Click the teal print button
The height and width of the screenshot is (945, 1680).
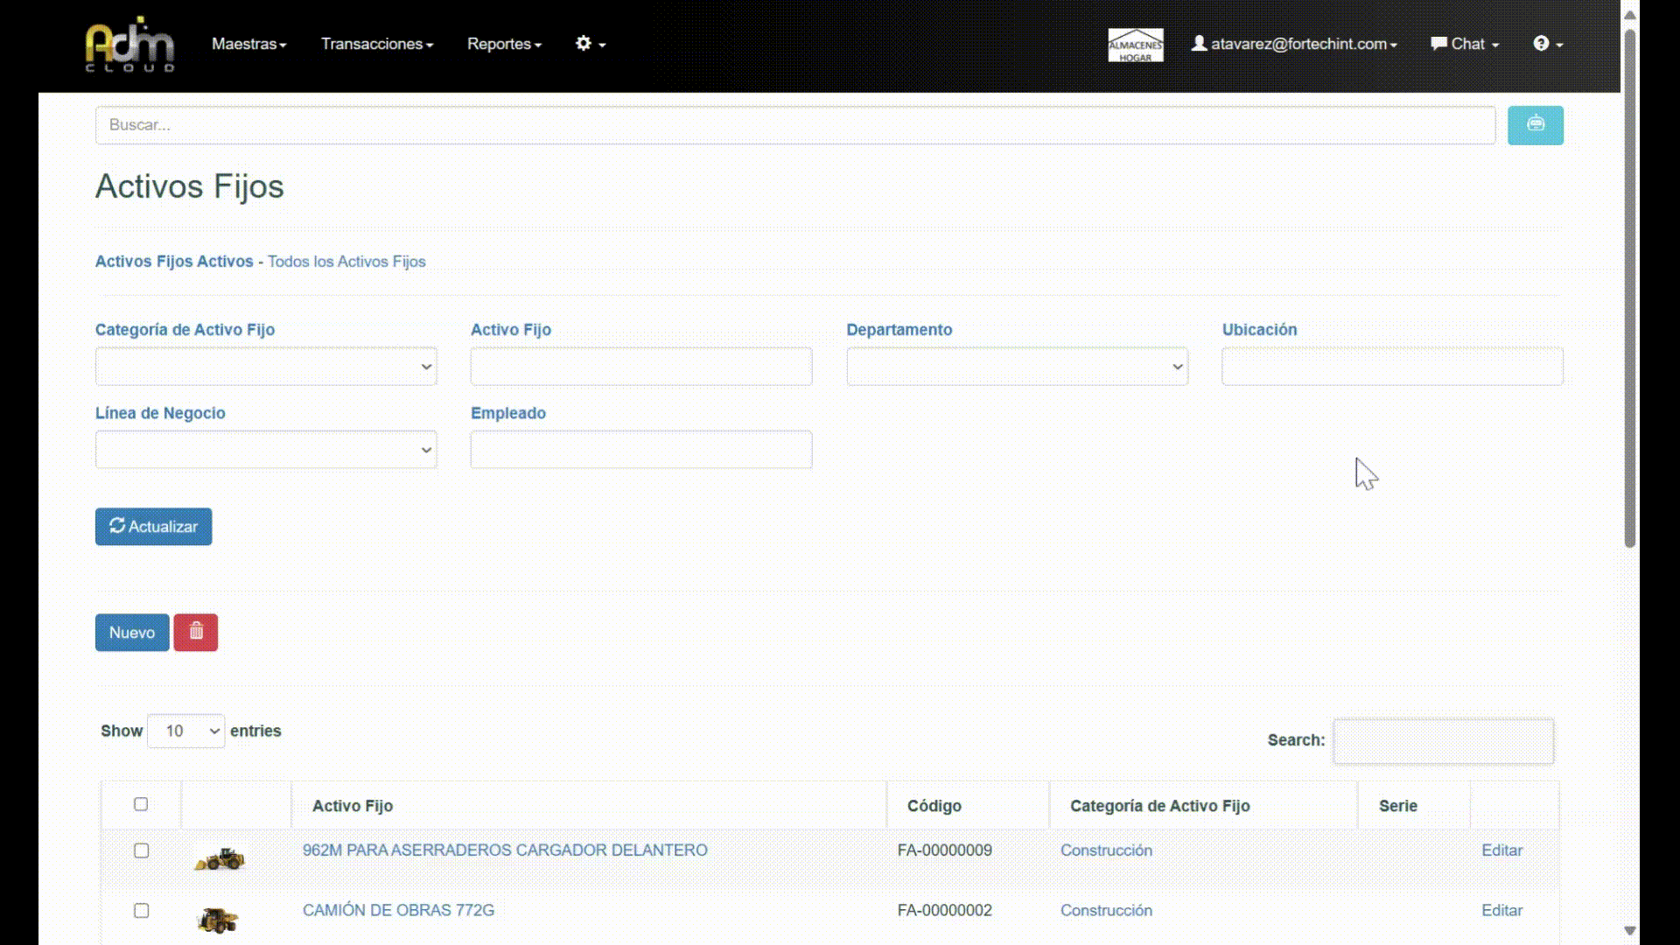[x=1535, y=125]
